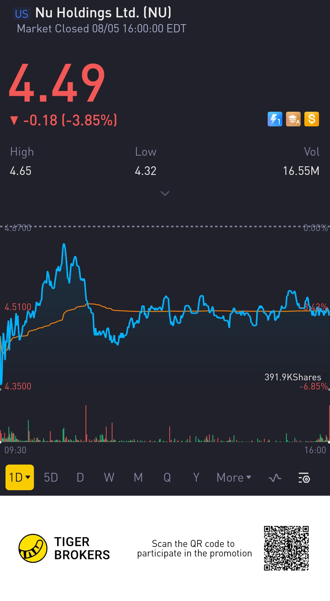Tap the yellow dollar sign icon
The width and height of the screenshot is (330, 601).
(x=312, y=119)
